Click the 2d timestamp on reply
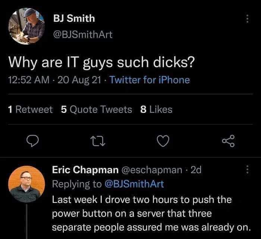 [x=196, y=170]
